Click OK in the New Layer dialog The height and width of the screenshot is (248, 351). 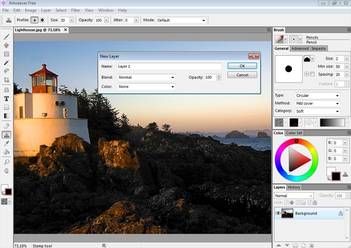(x=242, y=66)
